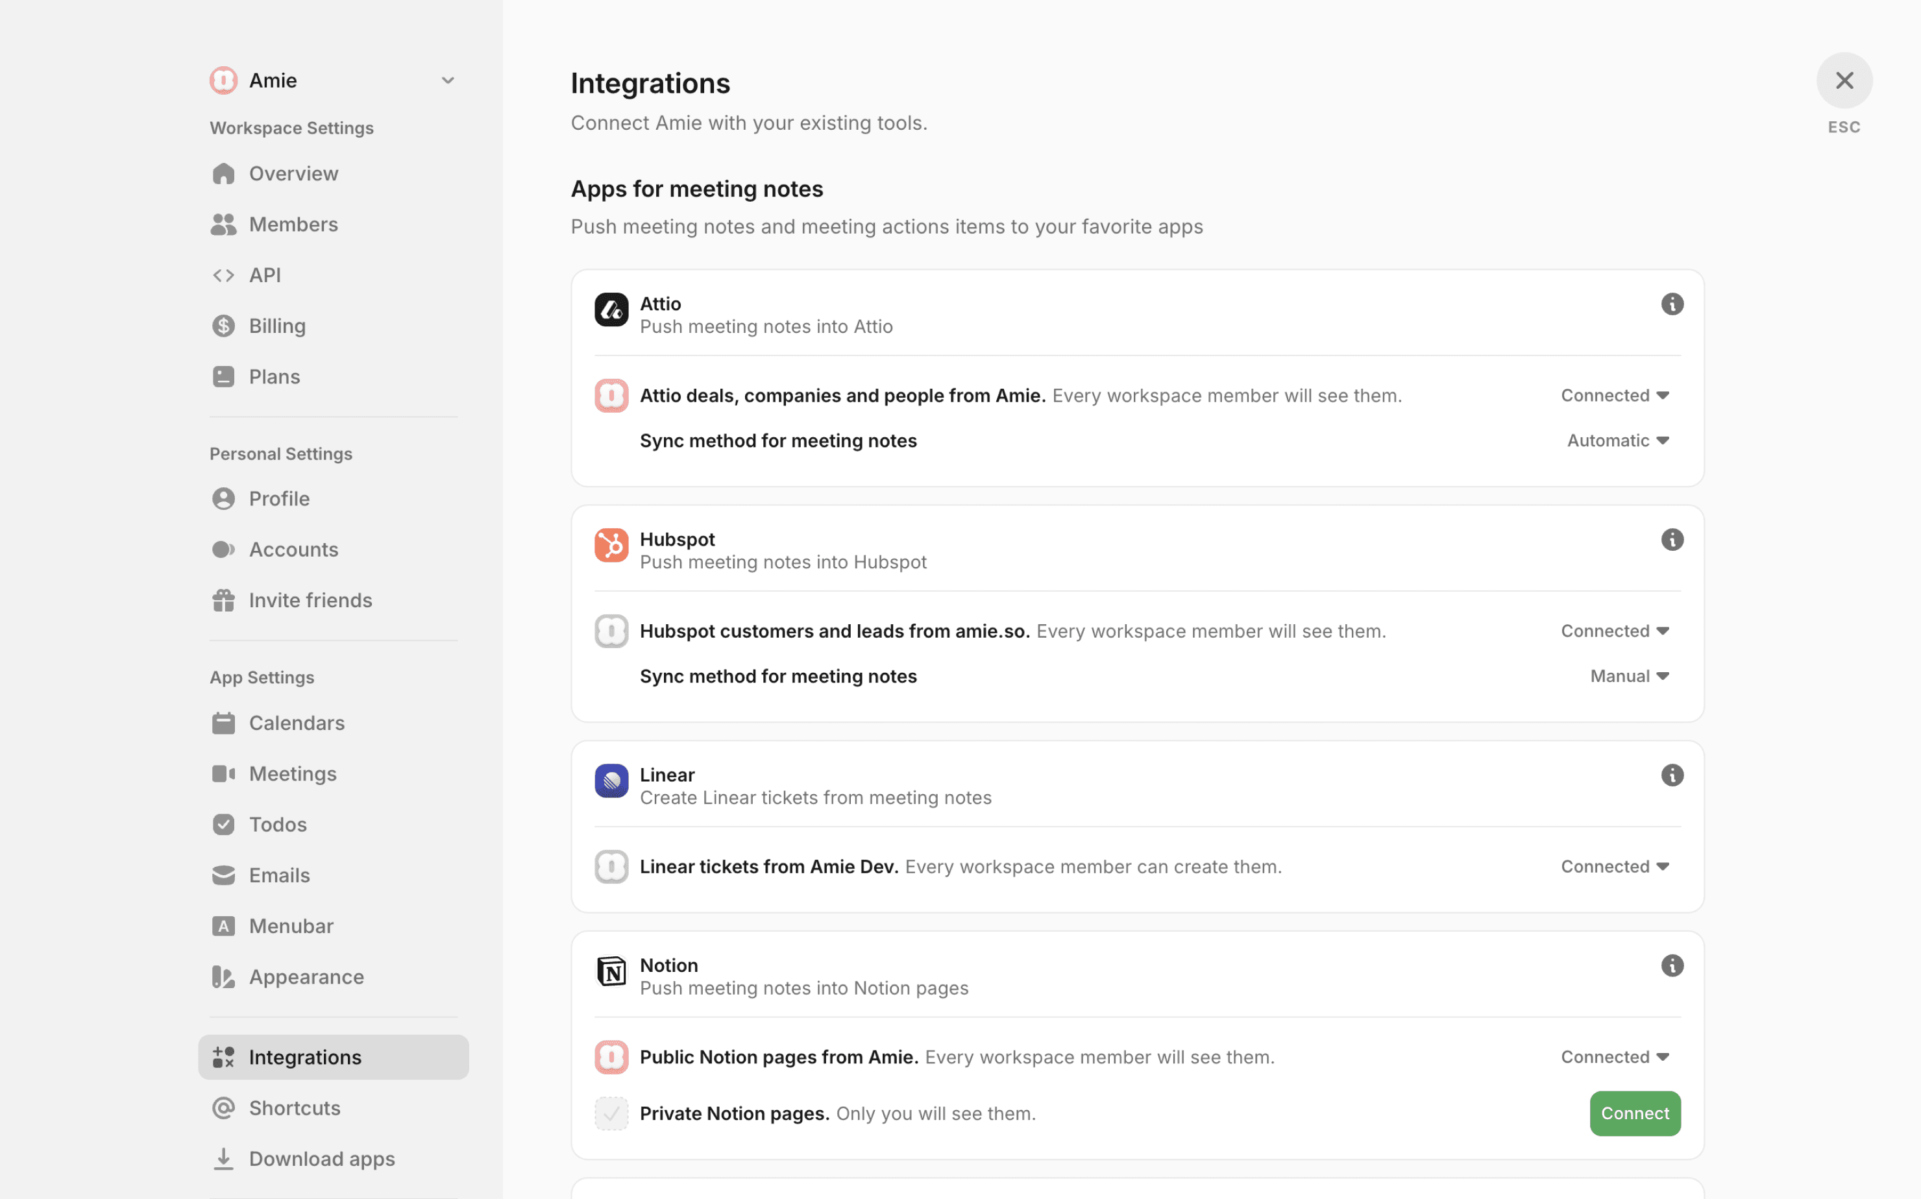This screenshot has height=1199, width=1921.
Task: Open Public Notion pages Connected dropdown
Action: (1615, 1056)
